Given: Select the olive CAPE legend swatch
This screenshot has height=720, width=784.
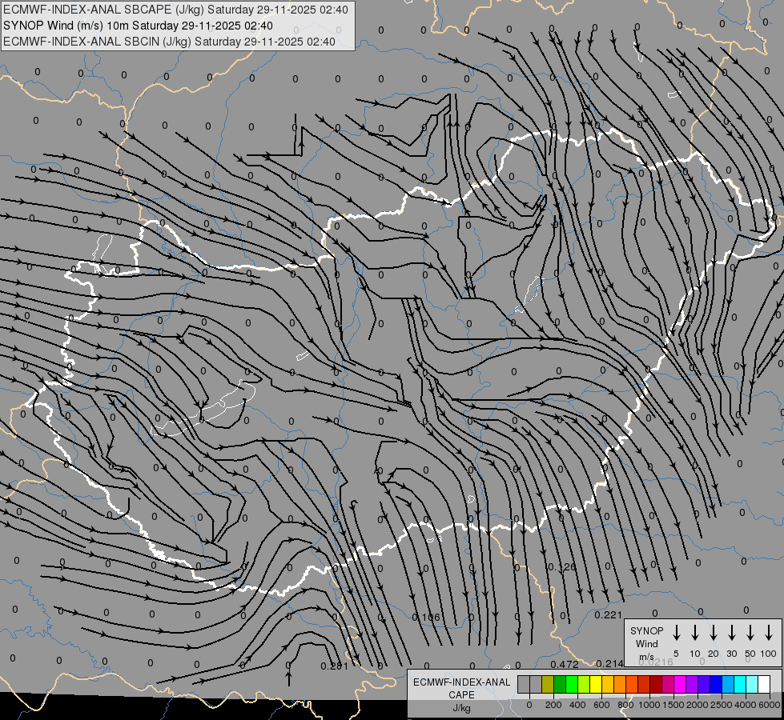Looking at the screenshot, I should pyautogui.click(x=548, y=684).
